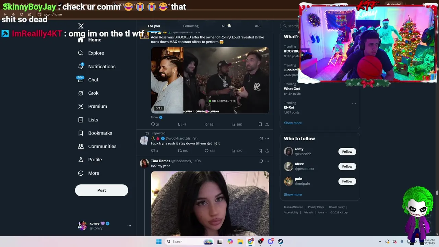Open Communities in the sidebar
The image size is (439, 247).
(x=97, y=146)
